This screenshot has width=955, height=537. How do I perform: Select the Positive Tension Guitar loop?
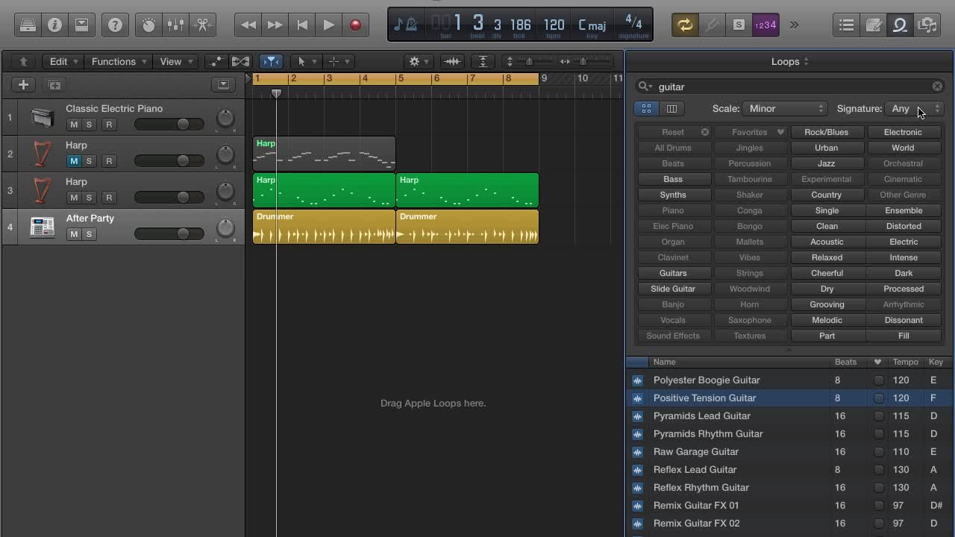pos(704,398)
